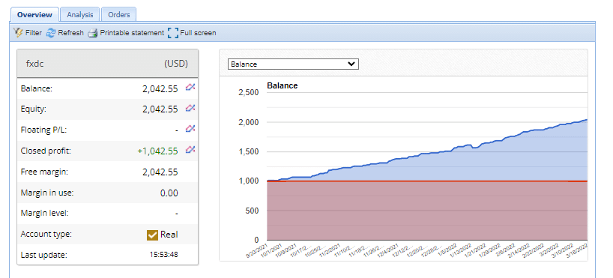Click the chart icon beside Floating P/L
This screenshot has height=278, width=613.
coord(190,129)
